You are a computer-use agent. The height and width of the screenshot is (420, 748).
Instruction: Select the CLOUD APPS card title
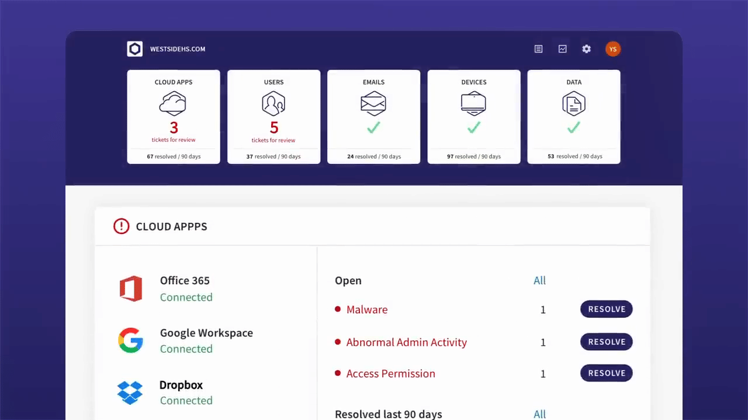[x=174, y=82]
